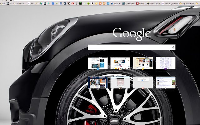This screenshot has width=200, height=125.
Task: Open the Netflix bookmark
Action: [x=141, y=3]
